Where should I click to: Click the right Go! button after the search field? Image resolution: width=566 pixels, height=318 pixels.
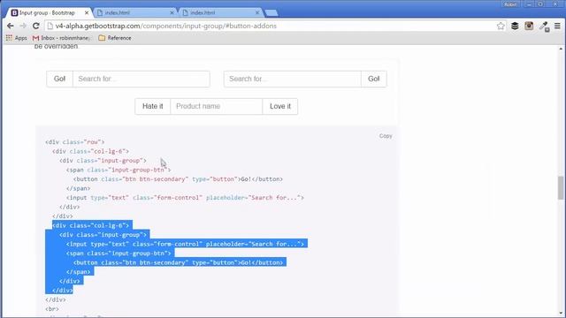click(373, 79)
